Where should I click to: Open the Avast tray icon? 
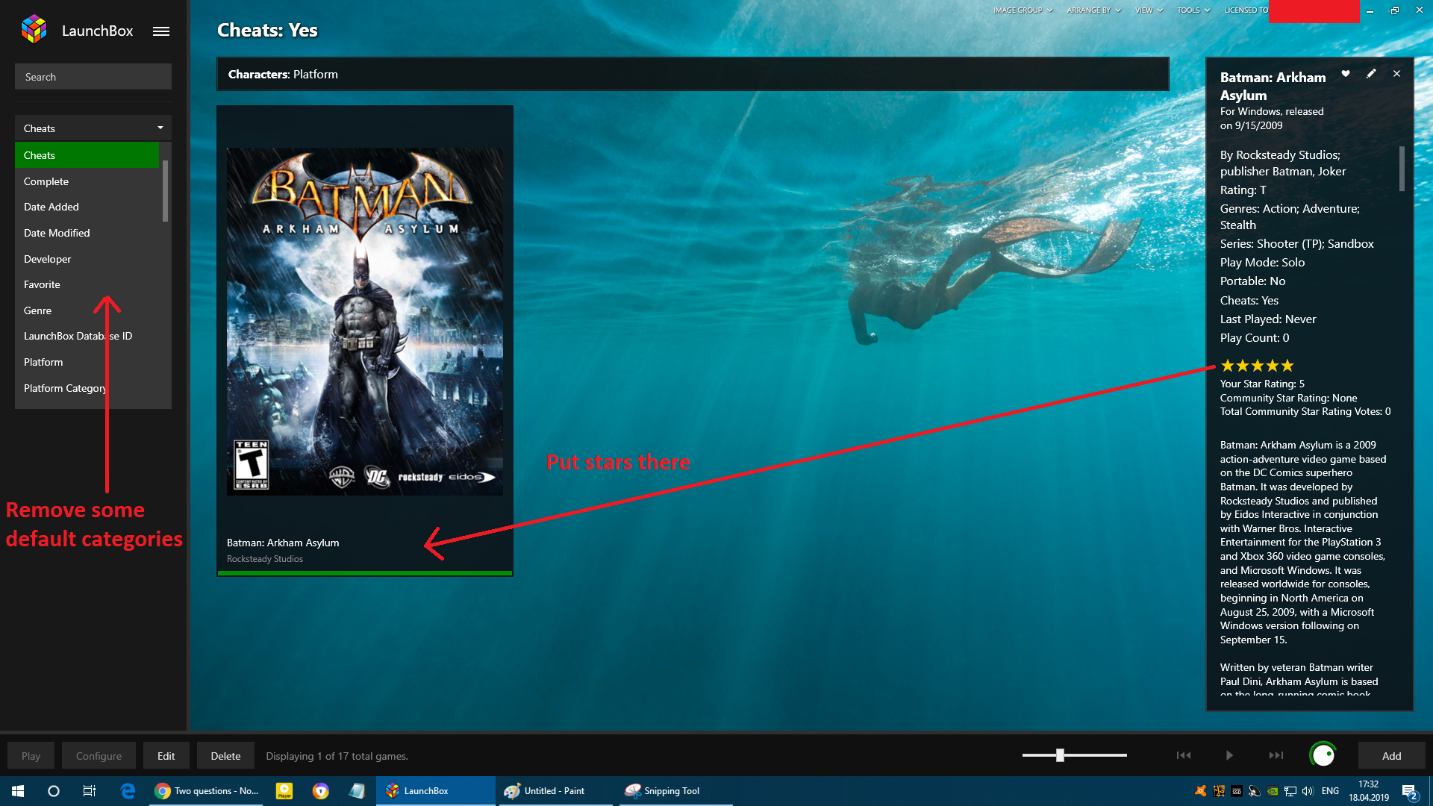[x=1200, y=791]
